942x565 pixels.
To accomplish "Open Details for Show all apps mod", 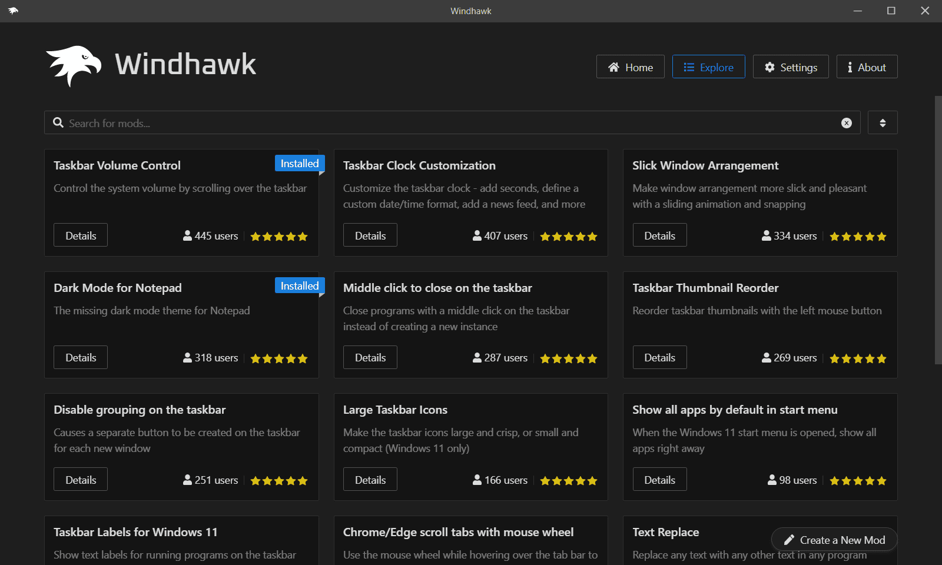I will coord(659,480).
